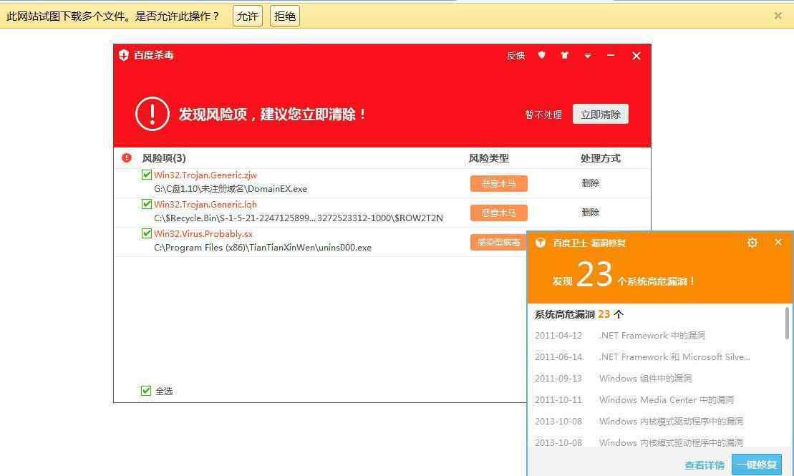Click 拒绝 to deny multiple downloads

click(284, 16)
